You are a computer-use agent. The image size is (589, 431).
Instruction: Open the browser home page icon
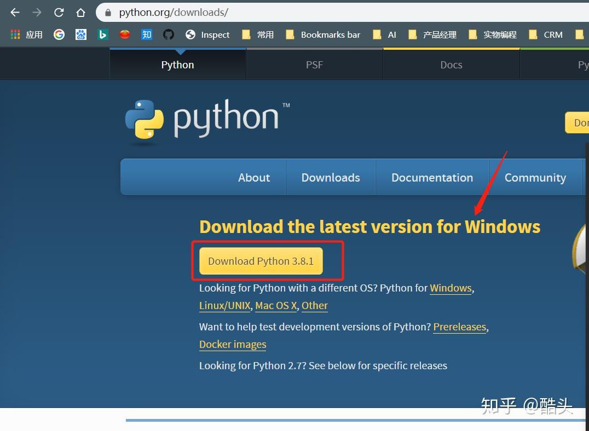point(80,12)
